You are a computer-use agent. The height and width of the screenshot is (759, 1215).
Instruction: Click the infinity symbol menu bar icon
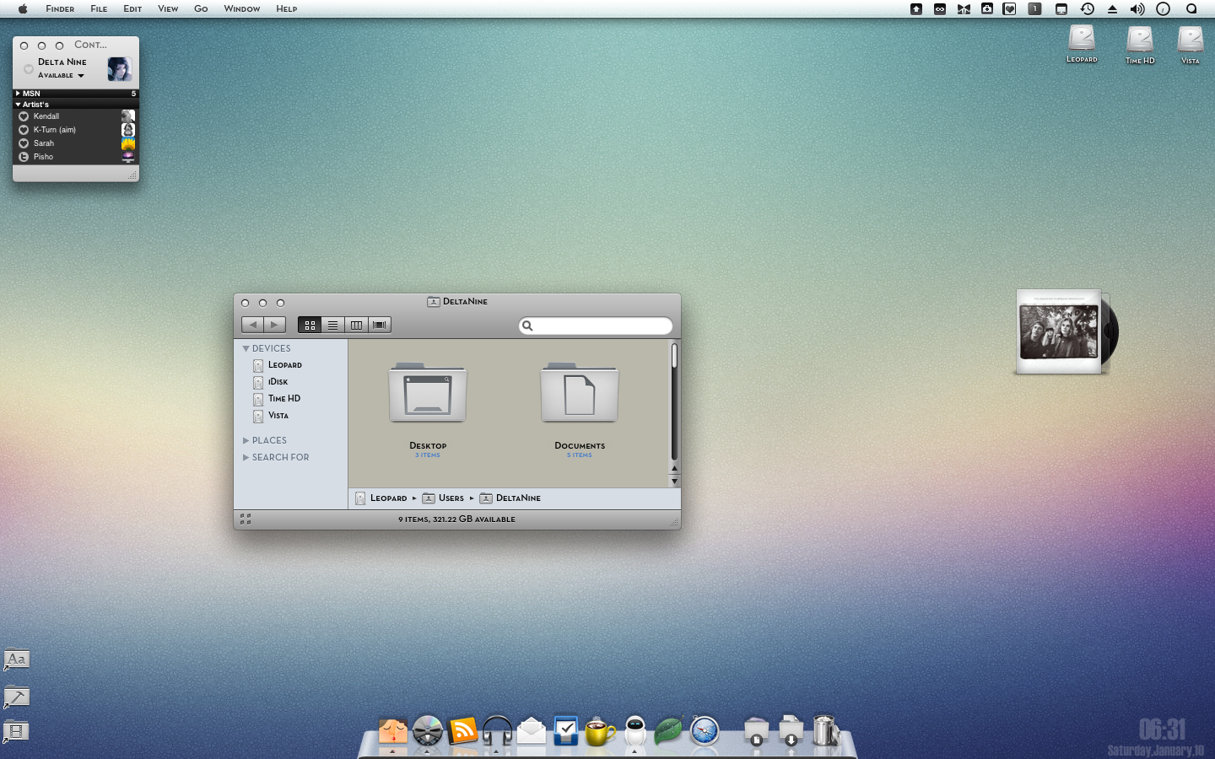939,8
